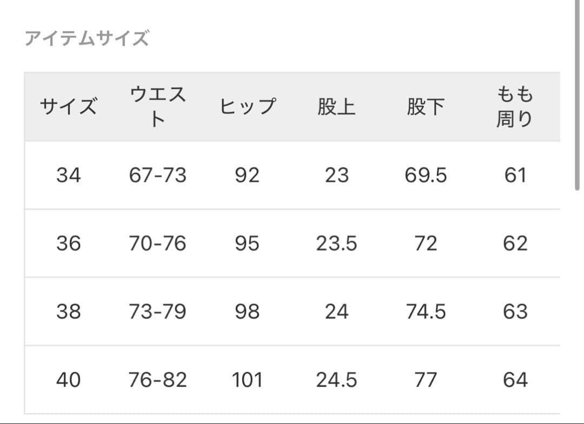Click the vertical scrollbar thumb
584x424 pixels.
pos(578,95)
